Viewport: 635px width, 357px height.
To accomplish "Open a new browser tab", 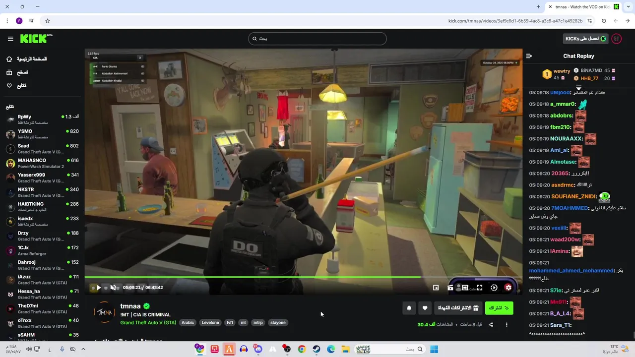I will (538, 7).
